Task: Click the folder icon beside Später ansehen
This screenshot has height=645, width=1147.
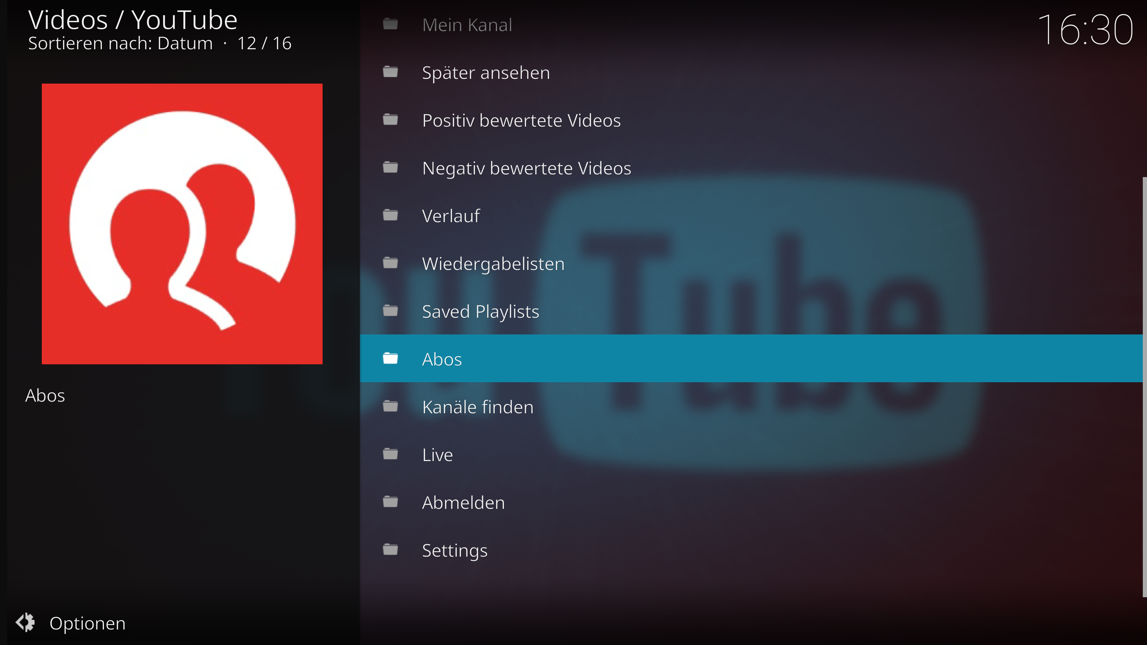Action: tap(390, 71)
